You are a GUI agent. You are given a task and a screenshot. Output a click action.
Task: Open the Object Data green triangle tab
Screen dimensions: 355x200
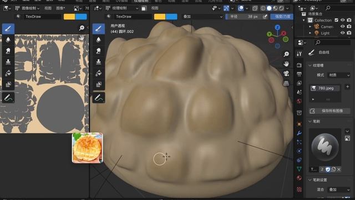(x=299, y=169)
